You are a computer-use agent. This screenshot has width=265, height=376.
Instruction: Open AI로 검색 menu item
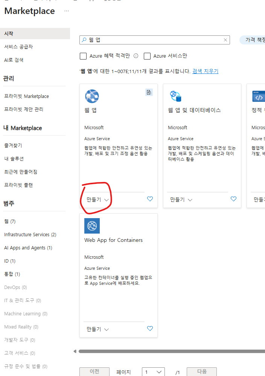click(x=14, y=60)
